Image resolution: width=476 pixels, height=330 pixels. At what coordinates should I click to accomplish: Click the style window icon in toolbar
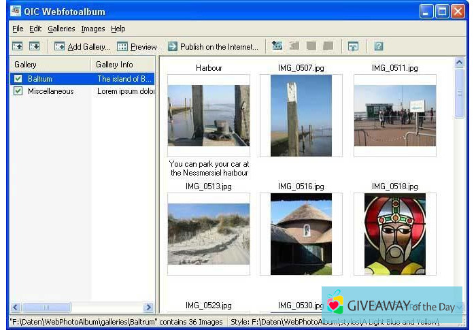point(353,46)
